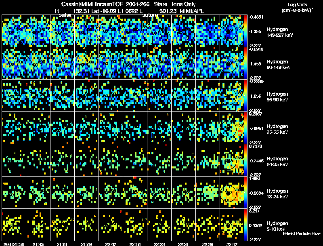323x246 pixels.
Task: Click the '22:31' time label
Action: click(183, 244)
